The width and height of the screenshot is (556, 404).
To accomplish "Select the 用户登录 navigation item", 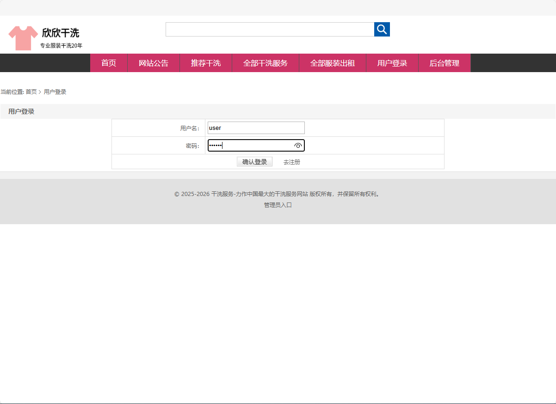I will pos(392,63).
